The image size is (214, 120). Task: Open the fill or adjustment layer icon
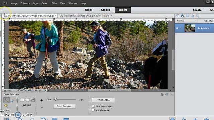183,16
